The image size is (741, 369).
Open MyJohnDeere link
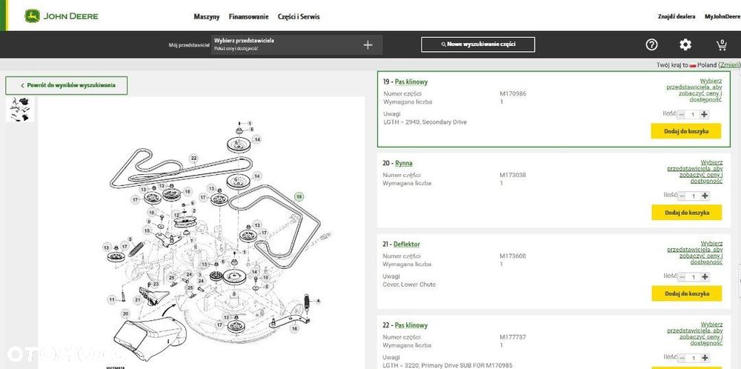(722, 16)
